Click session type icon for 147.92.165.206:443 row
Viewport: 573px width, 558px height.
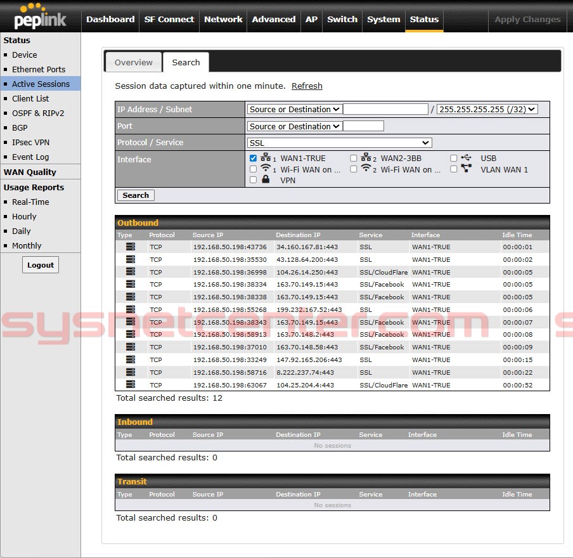pos(131,360)
